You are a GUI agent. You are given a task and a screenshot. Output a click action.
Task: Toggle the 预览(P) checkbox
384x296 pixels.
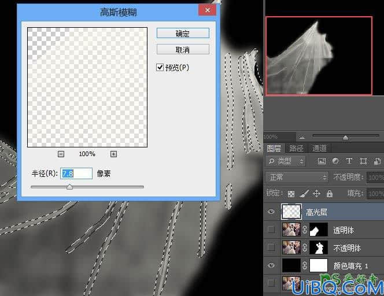point(160,67)
